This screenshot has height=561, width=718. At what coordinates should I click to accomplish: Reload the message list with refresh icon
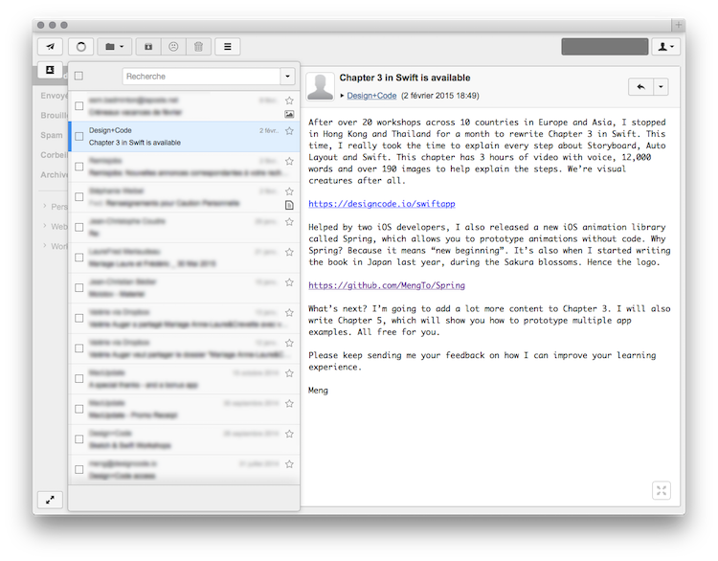80,46
